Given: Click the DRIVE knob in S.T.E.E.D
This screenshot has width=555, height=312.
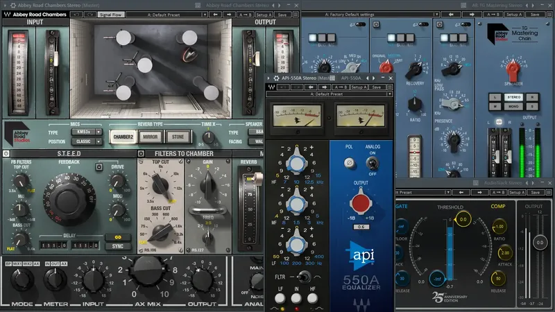Looking at the screenshot, I should click(x=117, y=180).
